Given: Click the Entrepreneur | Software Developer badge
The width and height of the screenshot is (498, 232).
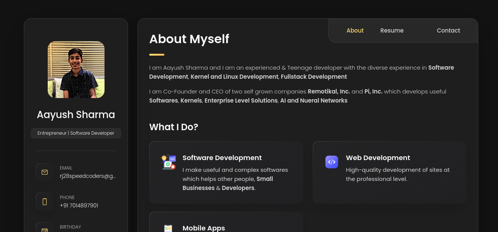Looking at the screenshot, I should tap(76, 133).
